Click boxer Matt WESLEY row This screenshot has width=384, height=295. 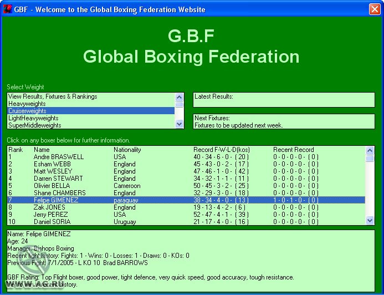(186, 171)
